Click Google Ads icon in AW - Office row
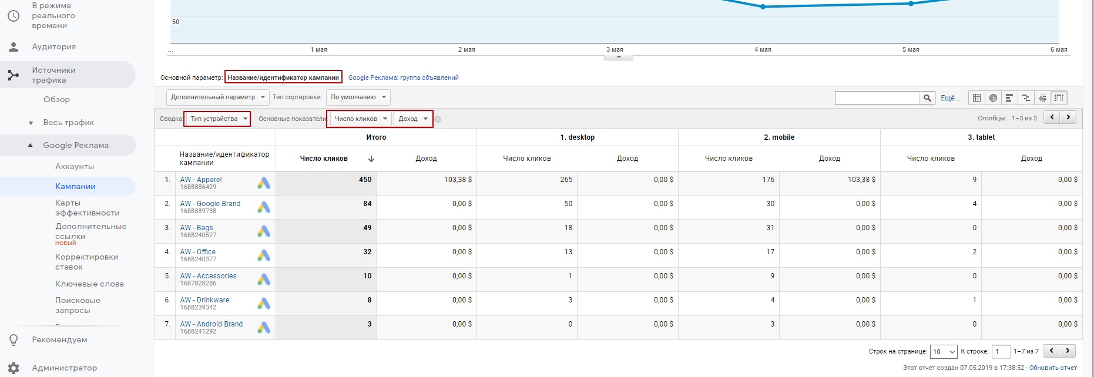1094x377 pixels. pyautogui.click(x=264, y=255)
